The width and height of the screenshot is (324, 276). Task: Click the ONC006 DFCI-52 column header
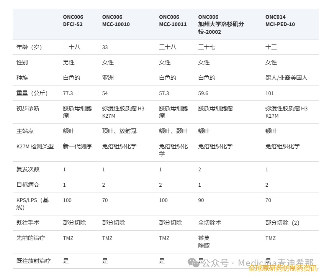[x=73, y=21]
